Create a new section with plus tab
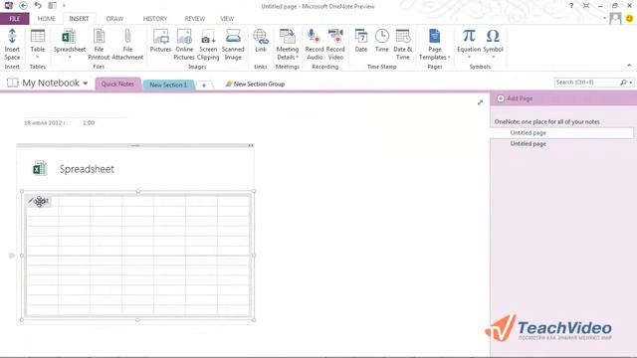The height and width of the screenshot is (358, 637). (x=204, y=86)
